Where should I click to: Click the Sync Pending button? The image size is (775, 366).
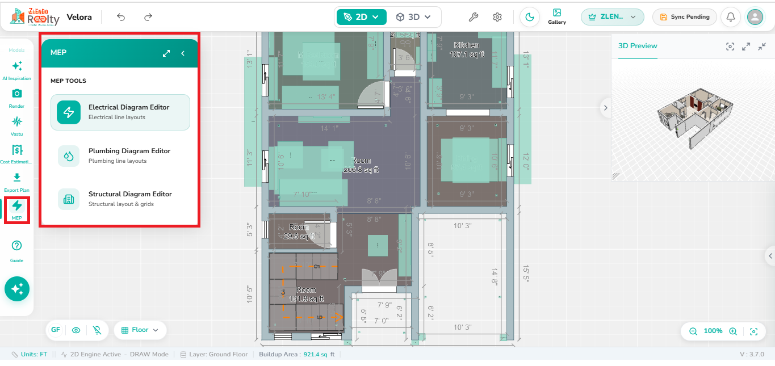(684, 17)
